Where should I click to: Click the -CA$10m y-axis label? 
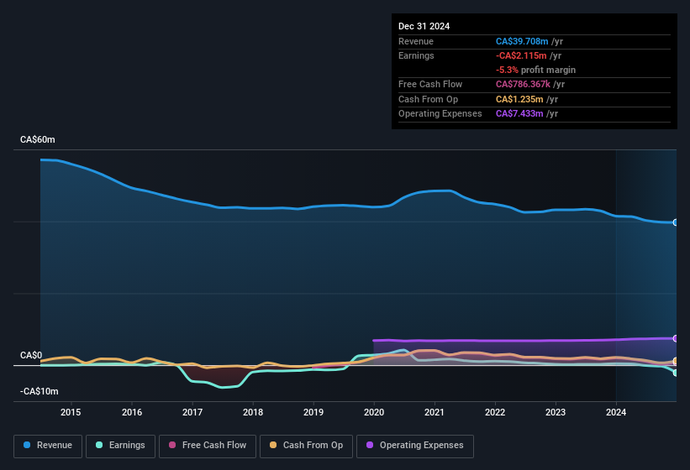(x=40, y=391)
